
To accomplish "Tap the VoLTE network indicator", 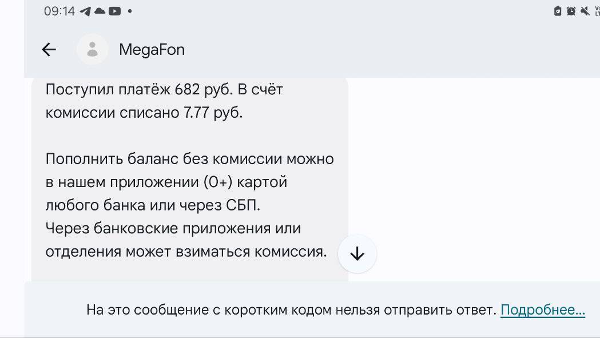I will click(597, 11).
